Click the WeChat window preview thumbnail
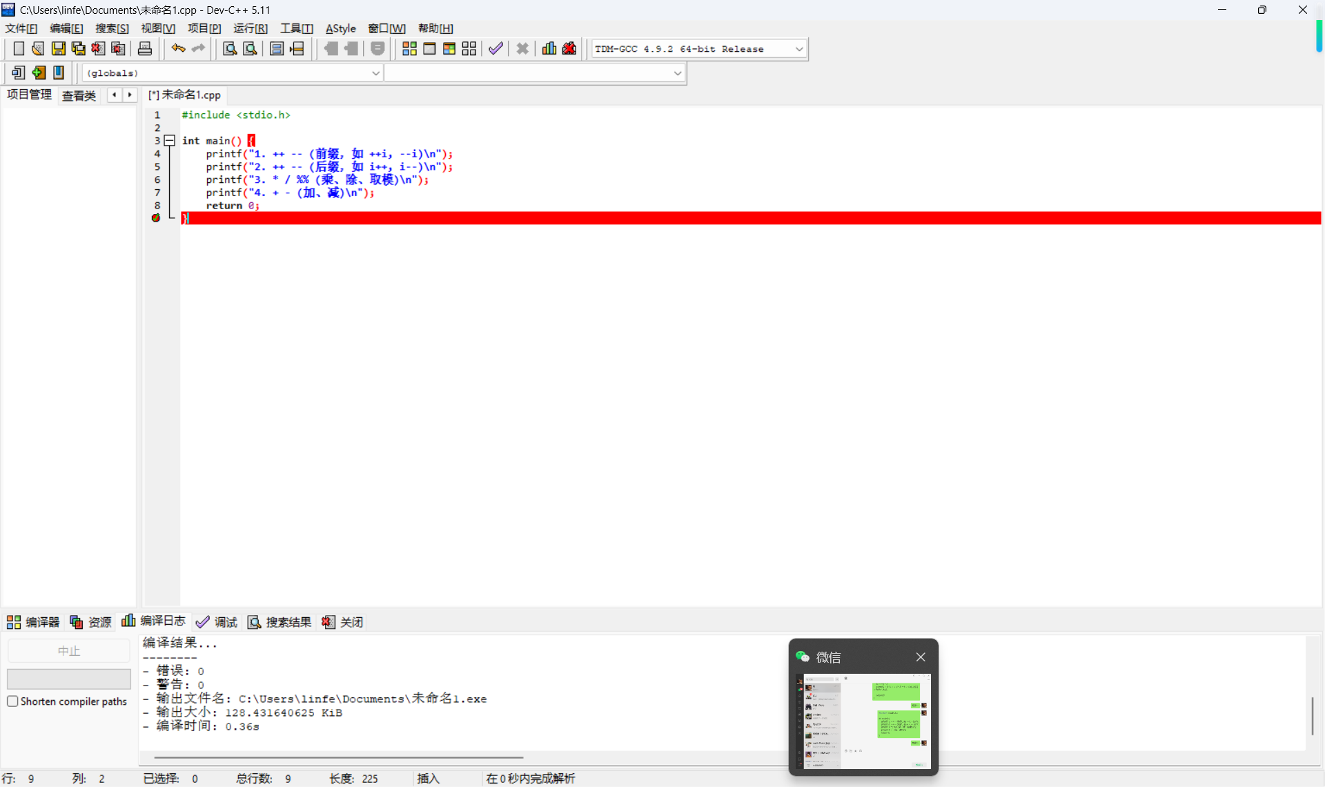 pyautogui.click(x=863, y=721)
